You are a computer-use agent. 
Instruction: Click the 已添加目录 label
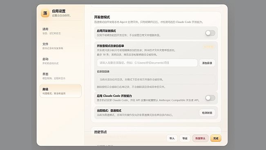click(103, 72)
